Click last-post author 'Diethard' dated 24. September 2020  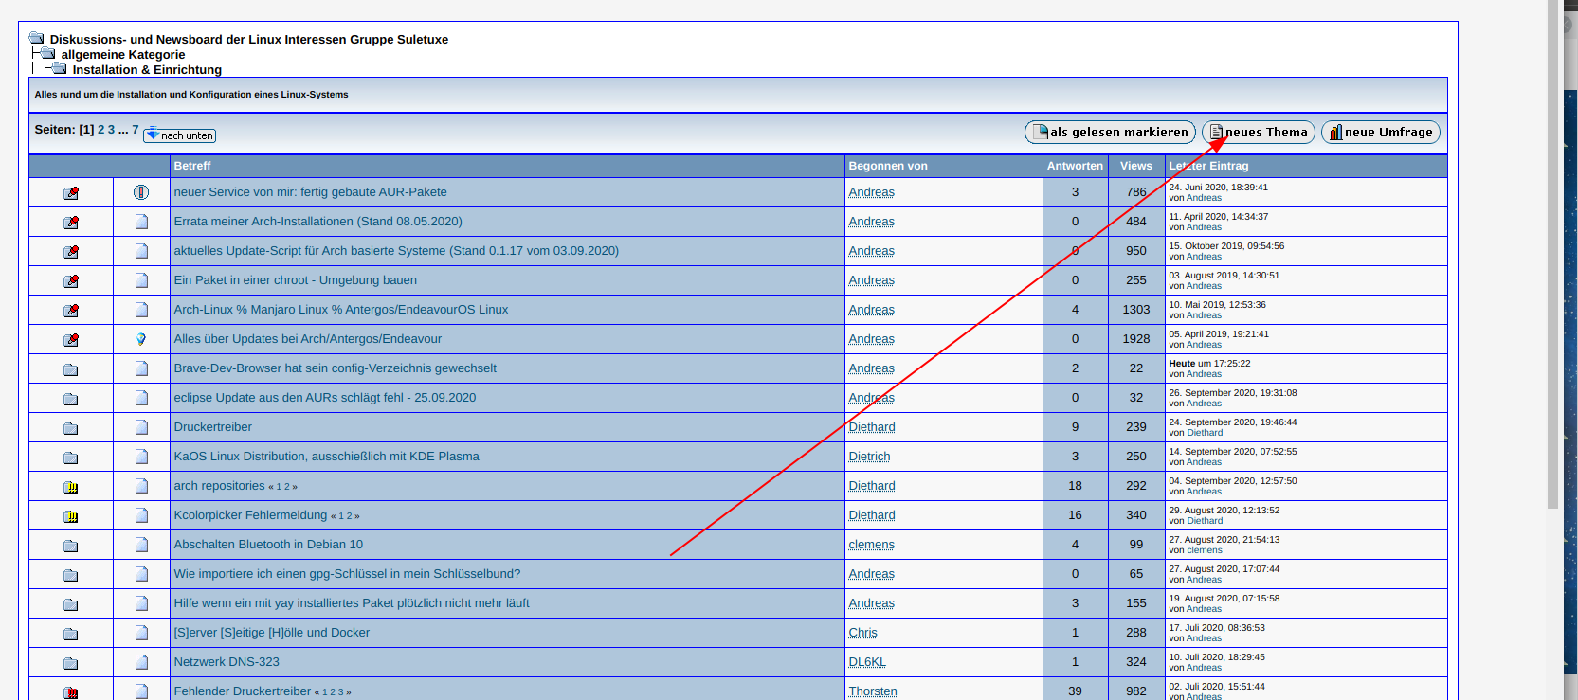point(1205,433)
